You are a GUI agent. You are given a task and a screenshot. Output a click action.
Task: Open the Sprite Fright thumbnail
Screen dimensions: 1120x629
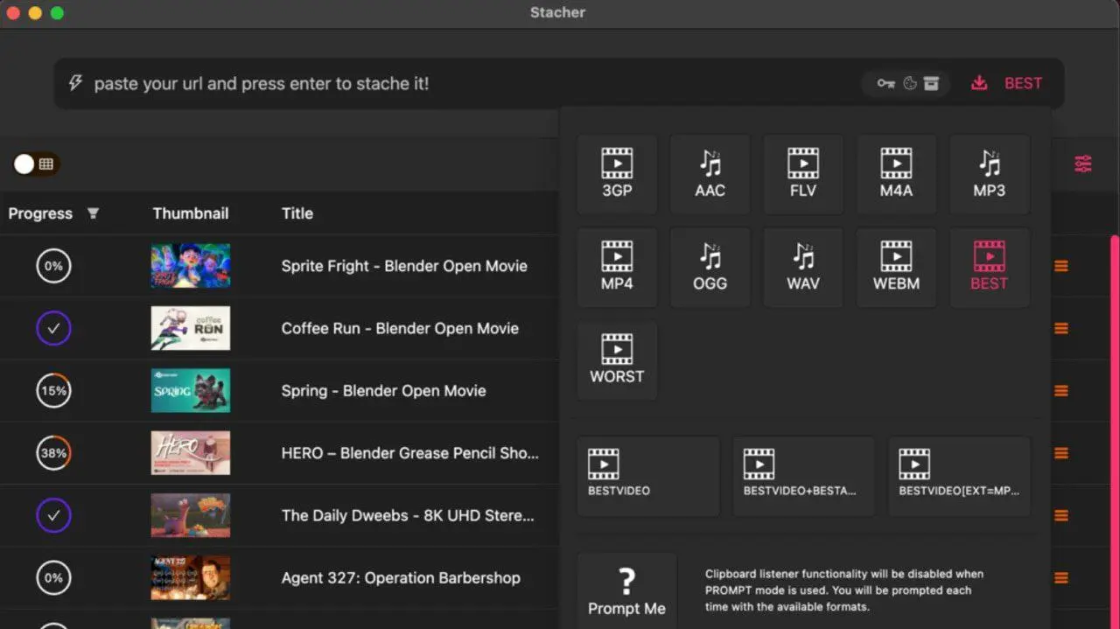(x=191, y=266)
